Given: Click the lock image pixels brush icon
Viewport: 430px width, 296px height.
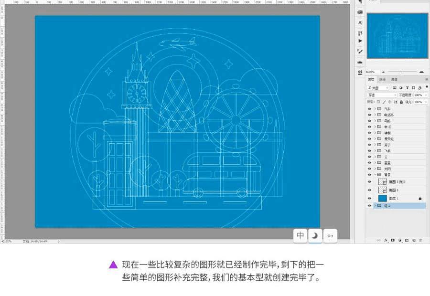Looking at the screenshot, I should pyautogui.click(x=384, y=102).
